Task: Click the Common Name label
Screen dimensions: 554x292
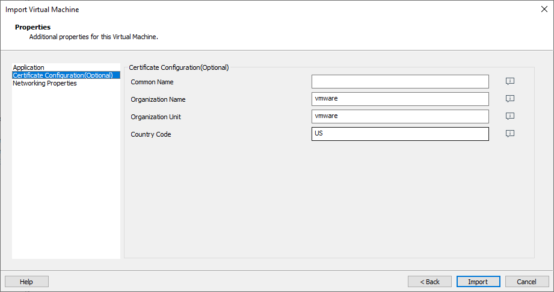Action: [x=152, y=82]
